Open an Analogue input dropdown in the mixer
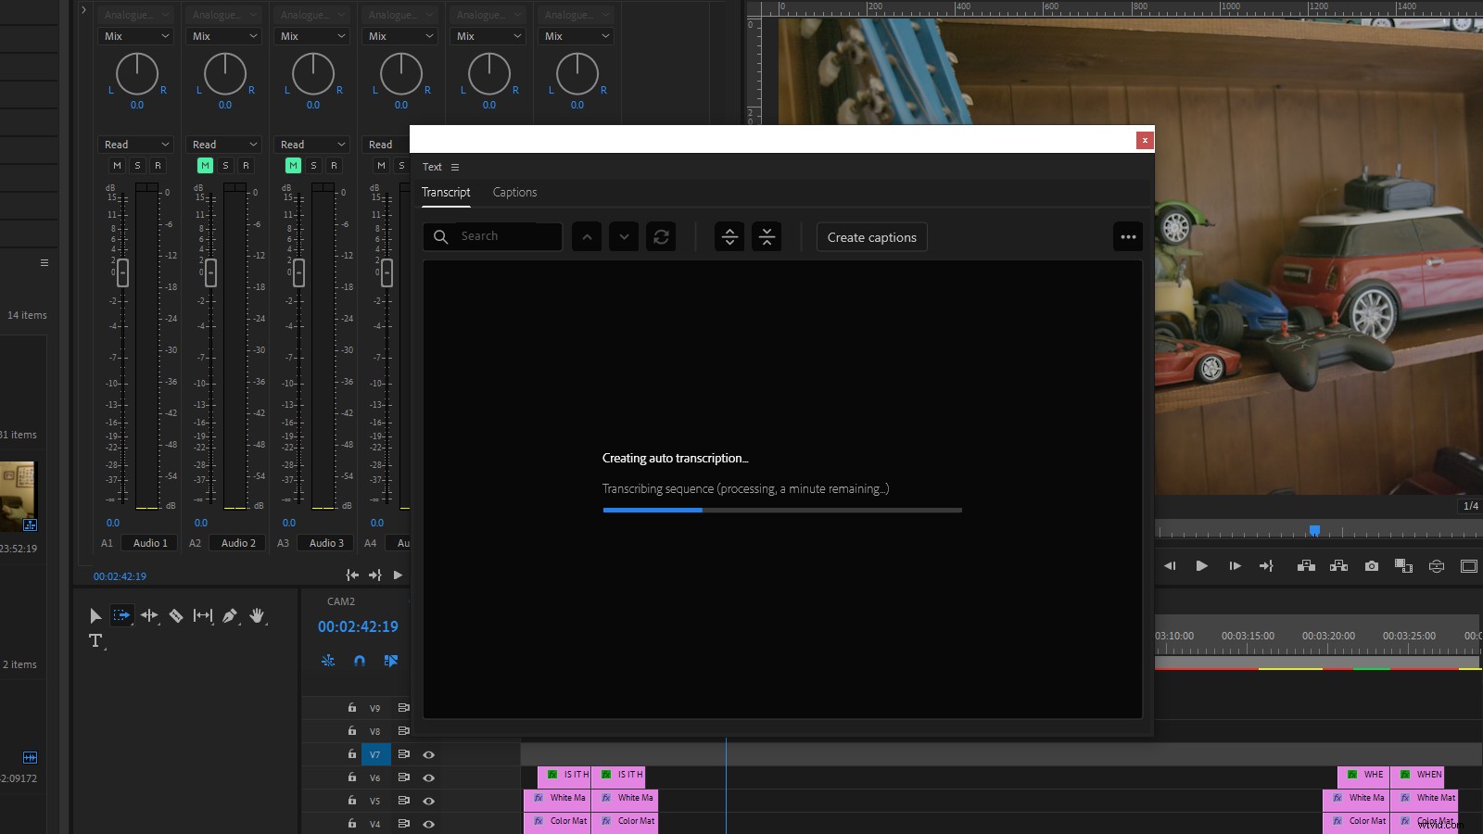Screen dimensions: 1483x834 point(135,14)
